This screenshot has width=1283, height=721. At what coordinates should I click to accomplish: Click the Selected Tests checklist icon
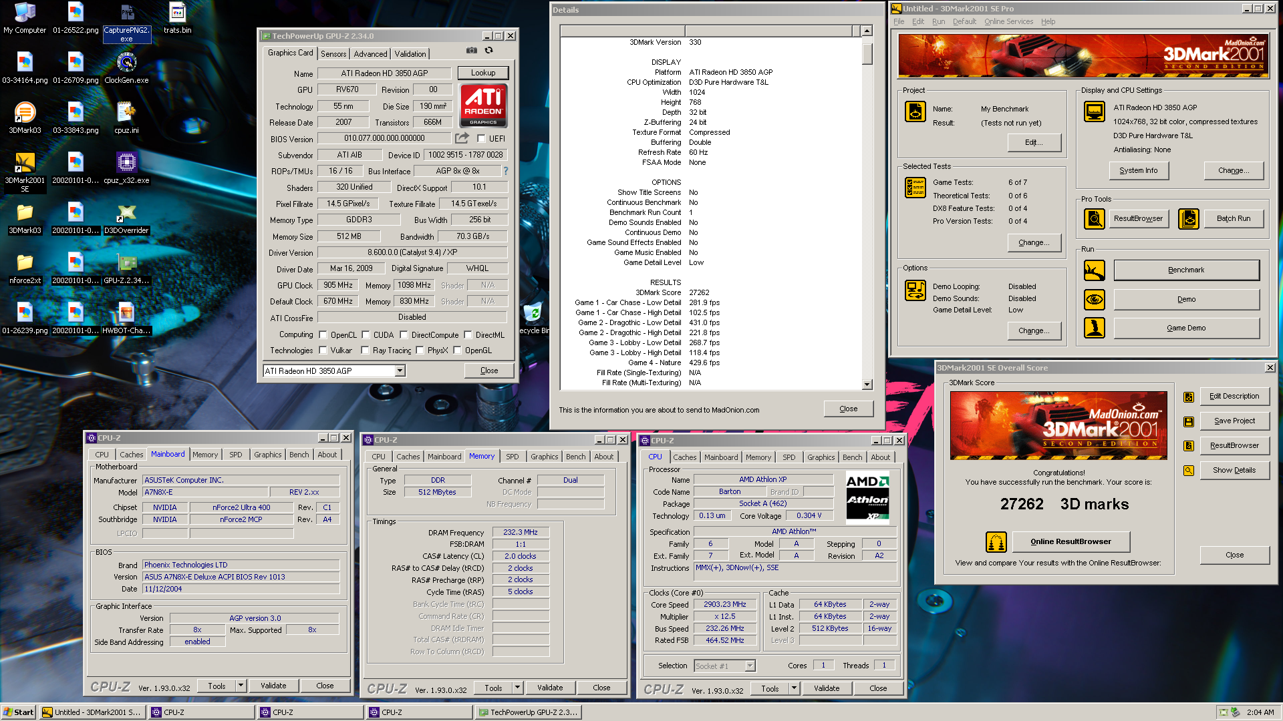[x=915, y=188]
